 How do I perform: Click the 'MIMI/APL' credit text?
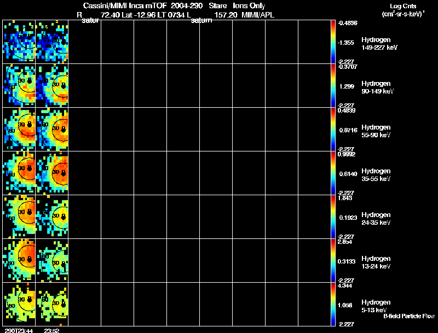tap(258, 15)
